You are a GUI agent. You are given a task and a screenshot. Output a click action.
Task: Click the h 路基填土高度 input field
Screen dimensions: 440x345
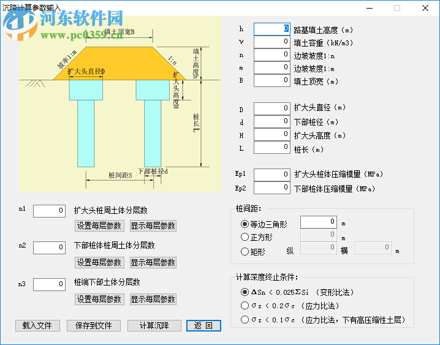pos(272,29)
